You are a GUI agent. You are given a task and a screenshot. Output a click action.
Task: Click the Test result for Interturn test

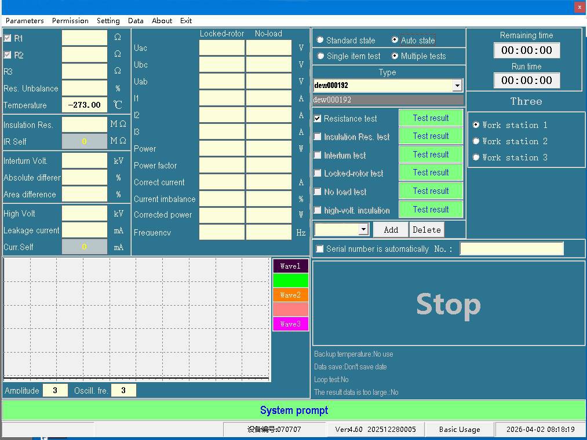tap(431, 155)
